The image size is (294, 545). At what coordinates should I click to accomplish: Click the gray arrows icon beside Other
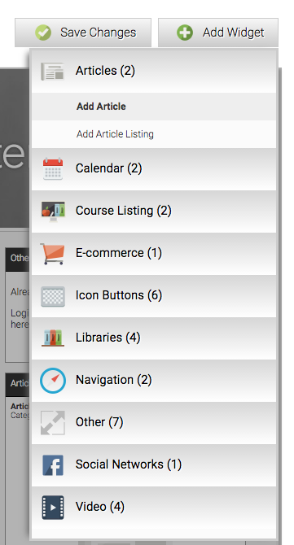tap(53, 423)
